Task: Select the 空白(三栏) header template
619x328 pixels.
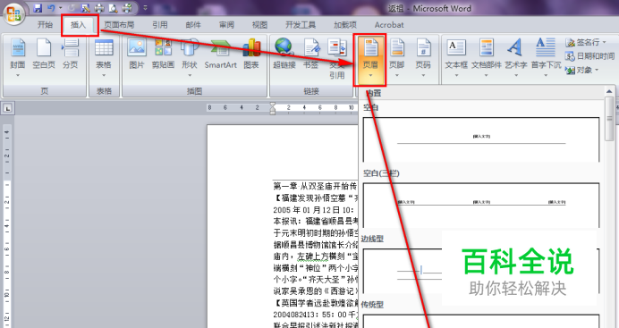Action: coord(481,205)
